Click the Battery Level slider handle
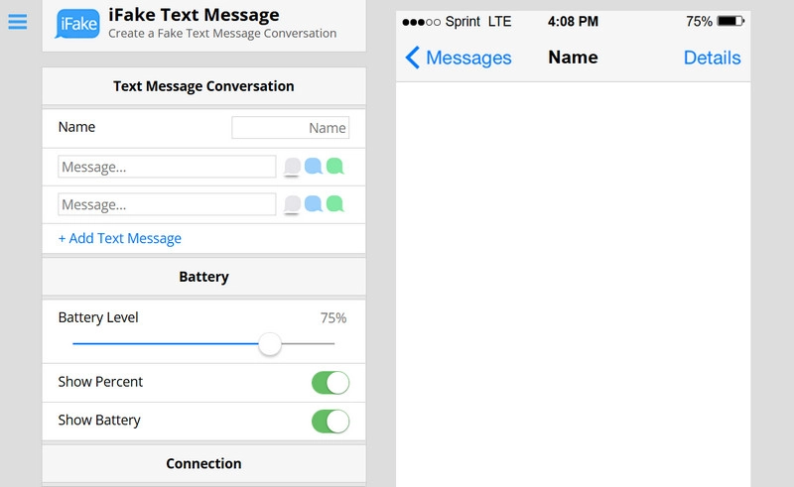Screen dimensions: 794x487 click(270, 344)
